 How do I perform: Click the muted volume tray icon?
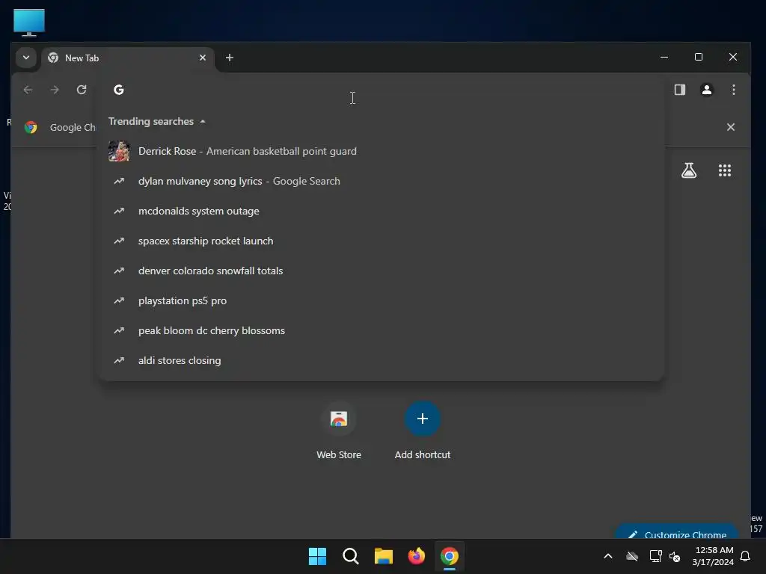[675, 556]
